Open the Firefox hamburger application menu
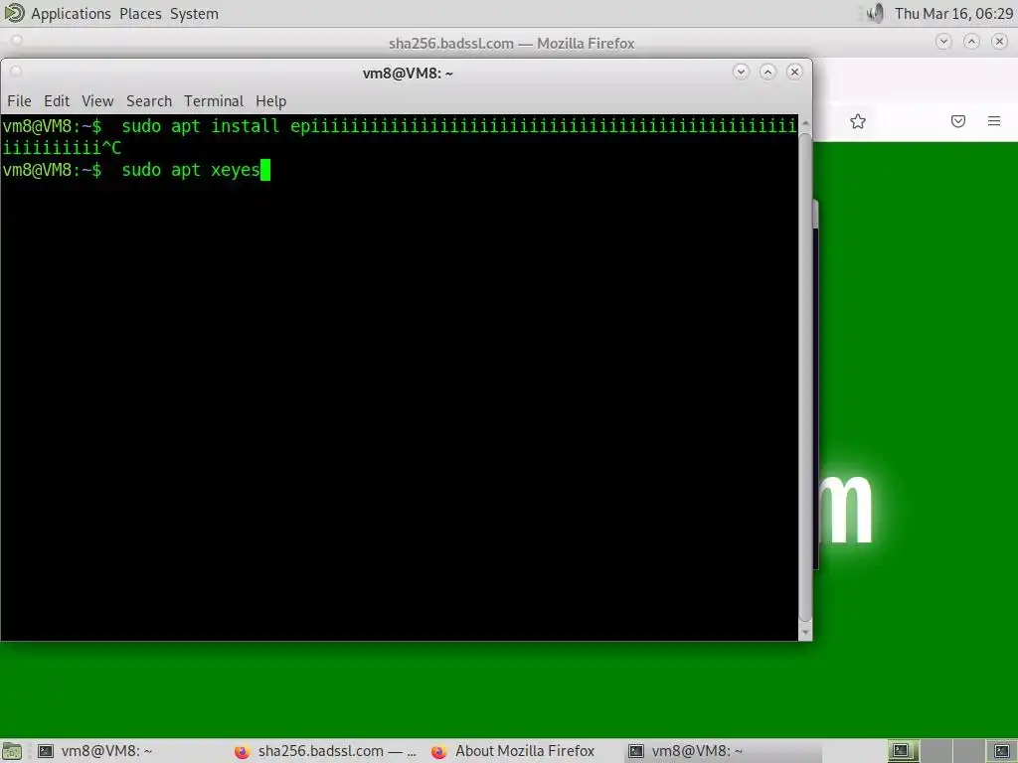This screenshot has width=1018, height=763. [x=994, y=121]
